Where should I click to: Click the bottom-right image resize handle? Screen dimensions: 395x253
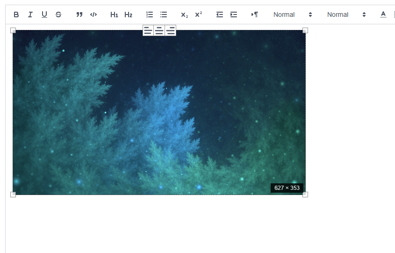coord(305,194)
